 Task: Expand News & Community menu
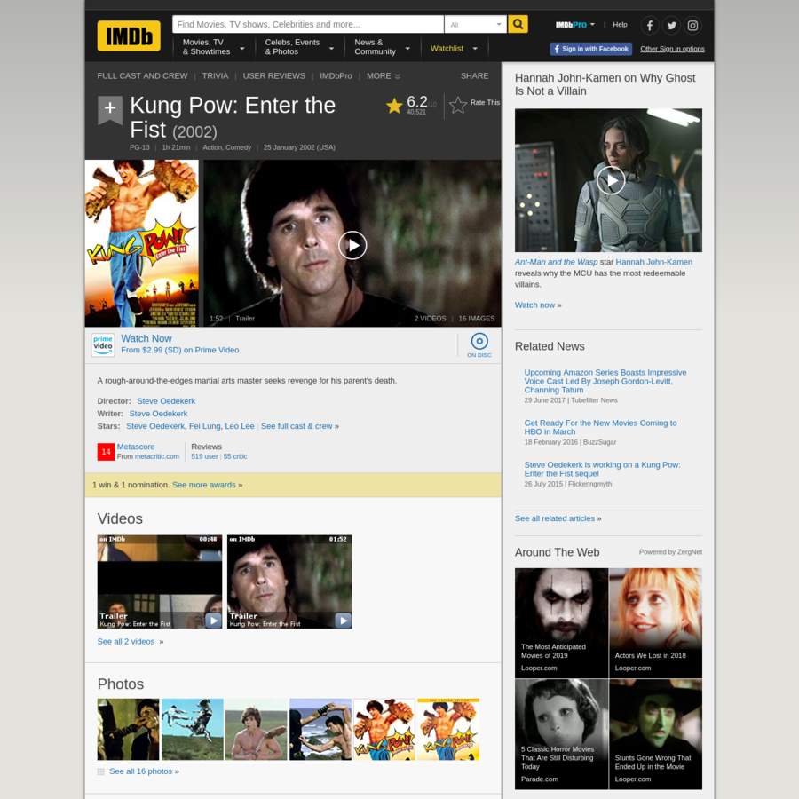coord(382,47)
